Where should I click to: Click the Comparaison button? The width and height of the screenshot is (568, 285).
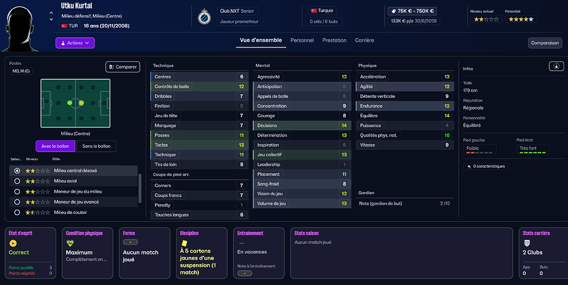[x=544, y=43]
